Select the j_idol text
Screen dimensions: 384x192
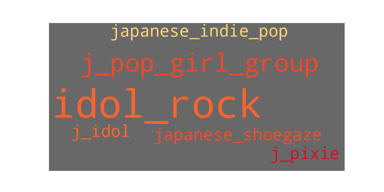100,132
